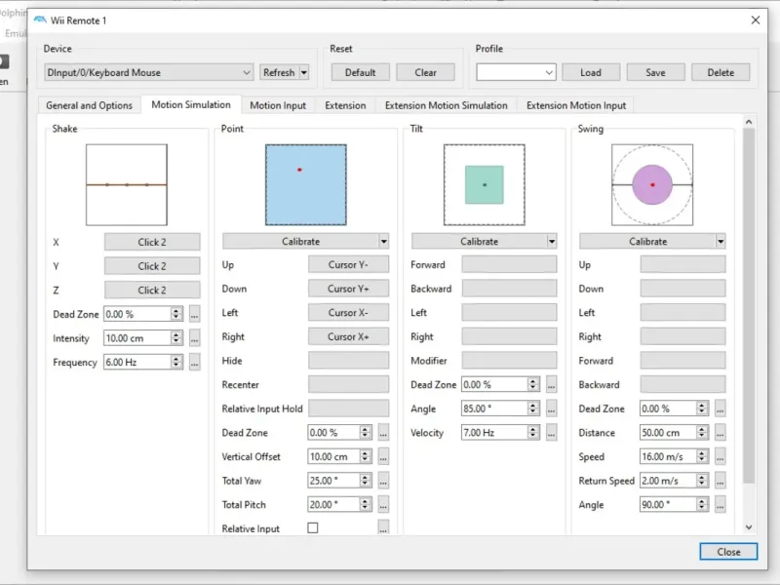
Task: Click the empty Recenter mapping button
Action: 348,384
